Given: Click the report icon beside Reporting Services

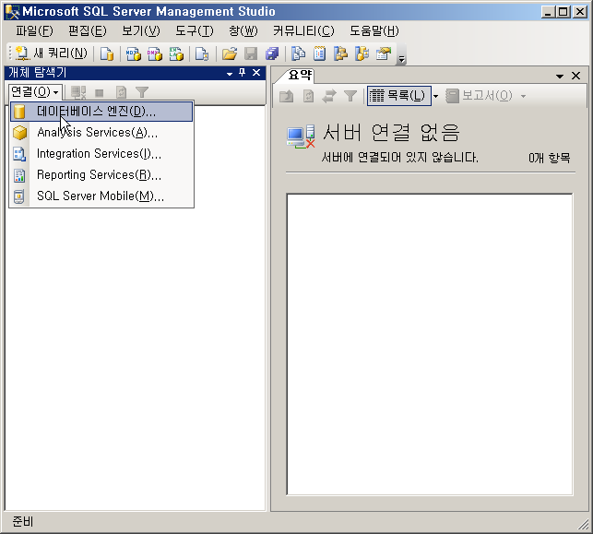Looking at the screenshot, I should tap(19, 175).
